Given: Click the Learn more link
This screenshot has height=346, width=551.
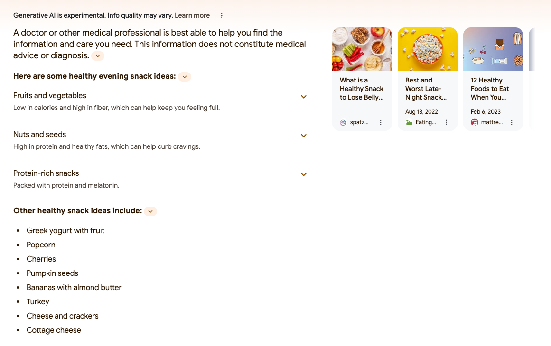Looking at the screenshot, I should point(192,15).
